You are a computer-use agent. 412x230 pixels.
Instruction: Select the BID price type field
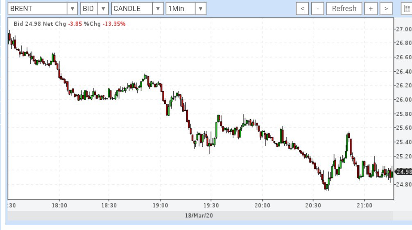point(89,9)
